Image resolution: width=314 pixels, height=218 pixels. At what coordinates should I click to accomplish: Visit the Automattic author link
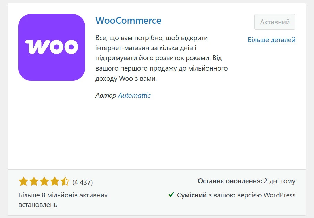[x=134, y=95]
